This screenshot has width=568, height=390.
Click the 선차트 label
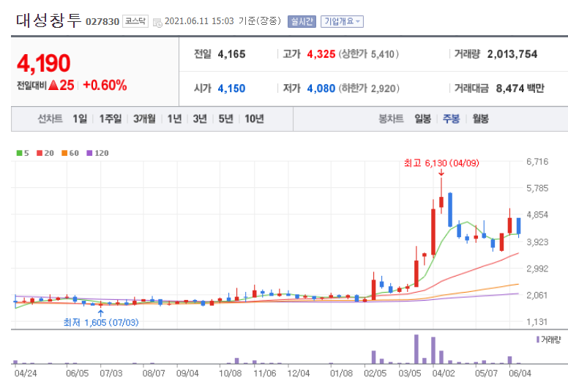coord(50,119)
